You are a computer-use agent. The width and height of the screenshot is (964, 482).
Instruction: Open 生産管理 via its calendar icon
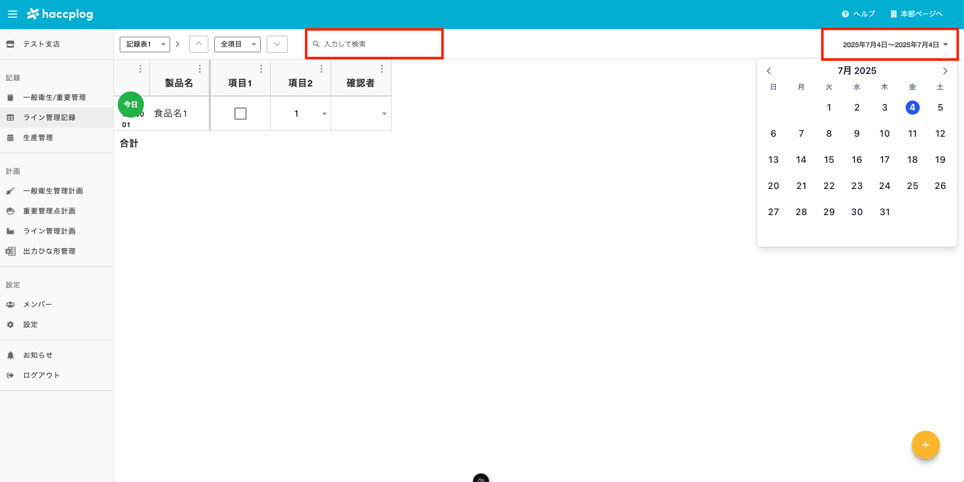pyautogui.click(x=11, y=137)
